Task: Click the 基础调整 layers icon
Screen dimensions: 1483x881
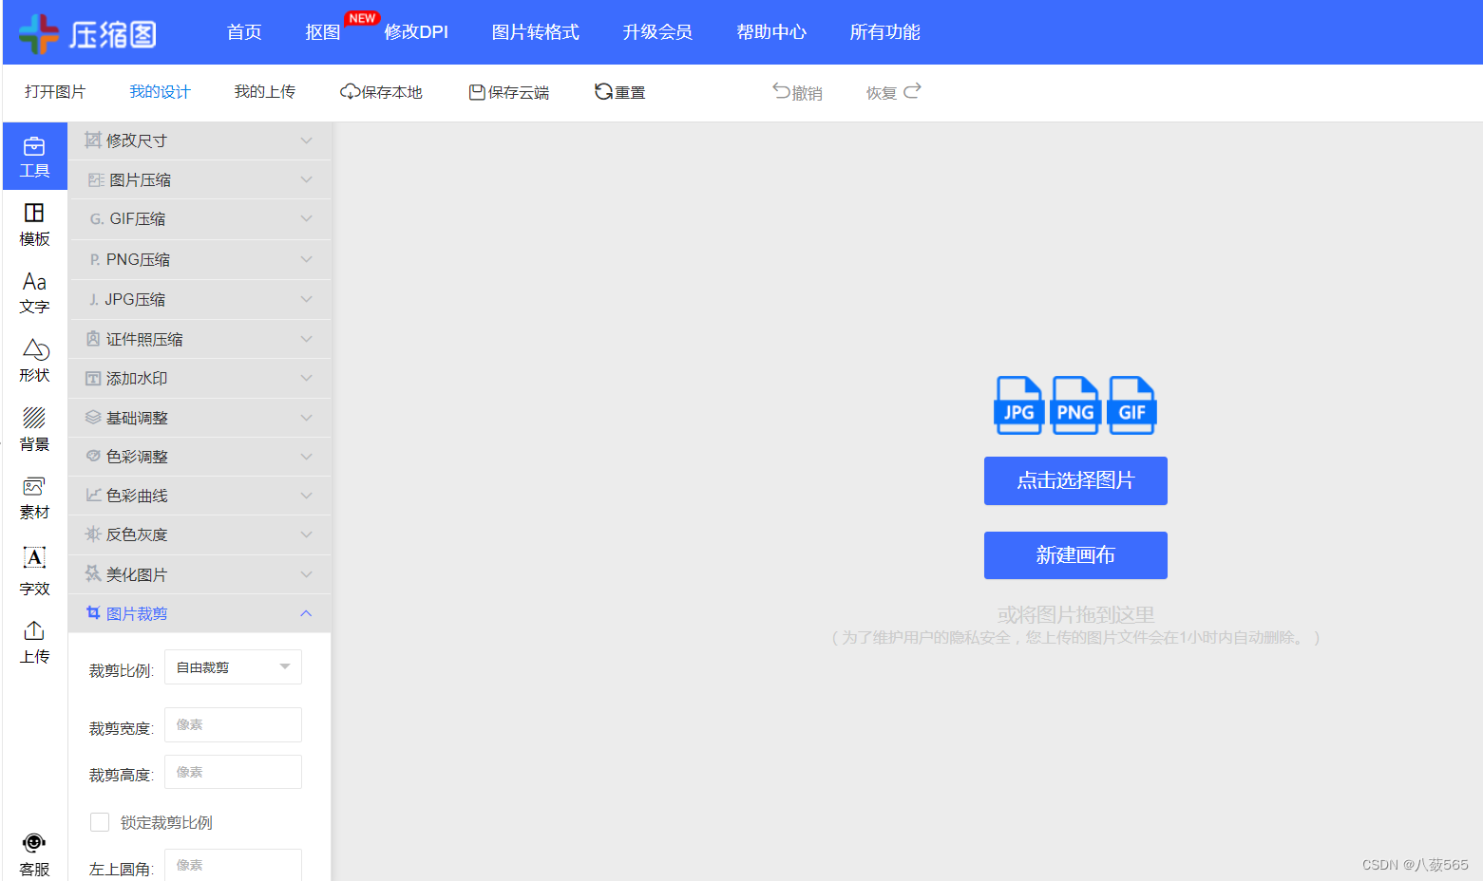Action: 93,417
